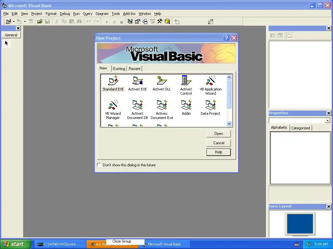Click the Open Project folder icon
Screen dimensions: 333x249
click(x=40, y=21)
